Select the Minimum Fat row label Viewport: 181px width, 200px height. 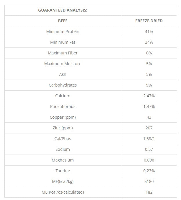tap(63, 42)
